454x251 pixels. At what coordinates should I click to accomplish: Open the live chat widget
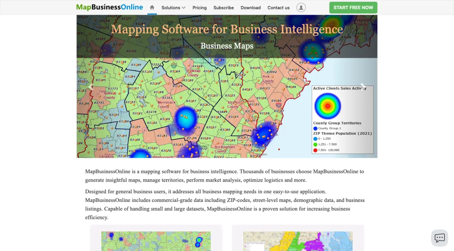pos(440,238)
